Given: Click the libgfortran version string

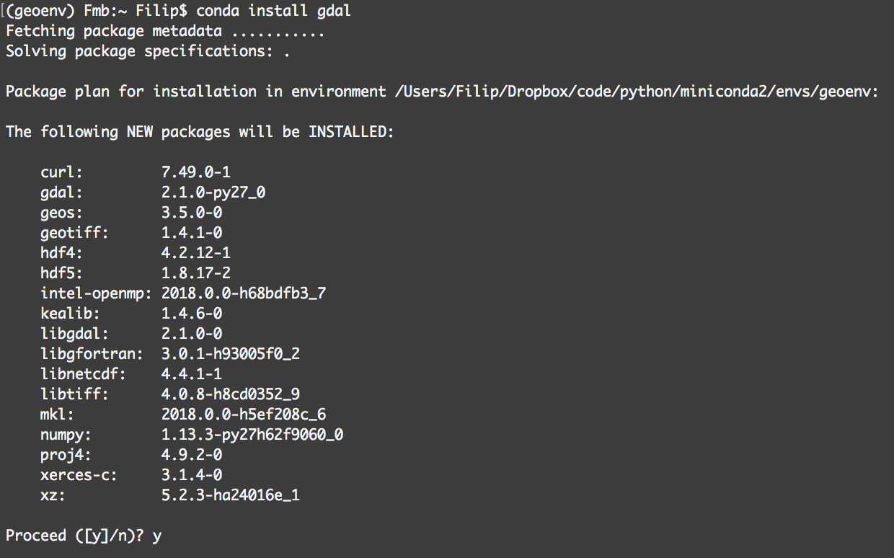Looking at the screenshot, I should [231, 354].
